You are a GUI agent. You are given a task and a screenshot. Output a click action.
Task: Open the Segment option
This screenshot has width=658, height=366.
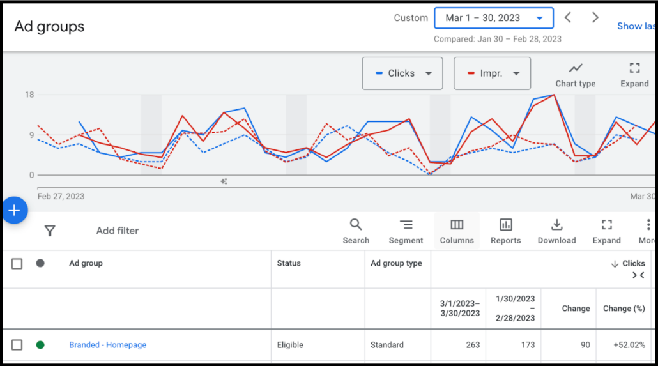[x=406, y=231]
